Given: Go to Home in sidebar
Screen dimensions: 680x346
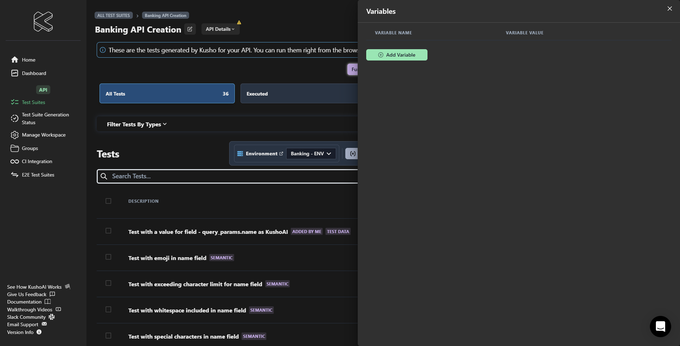Looking at the screenshot, I should pos(29,60).
